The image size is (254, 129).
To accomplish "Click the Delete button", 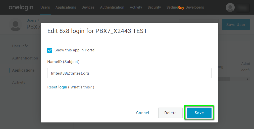I will (170, 113).
